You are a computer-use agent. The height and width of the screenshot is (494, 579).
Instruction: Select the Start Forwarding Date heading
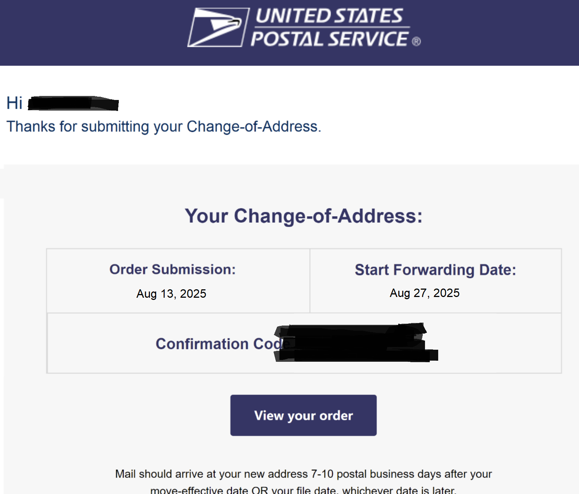click(x=435, y=270)
